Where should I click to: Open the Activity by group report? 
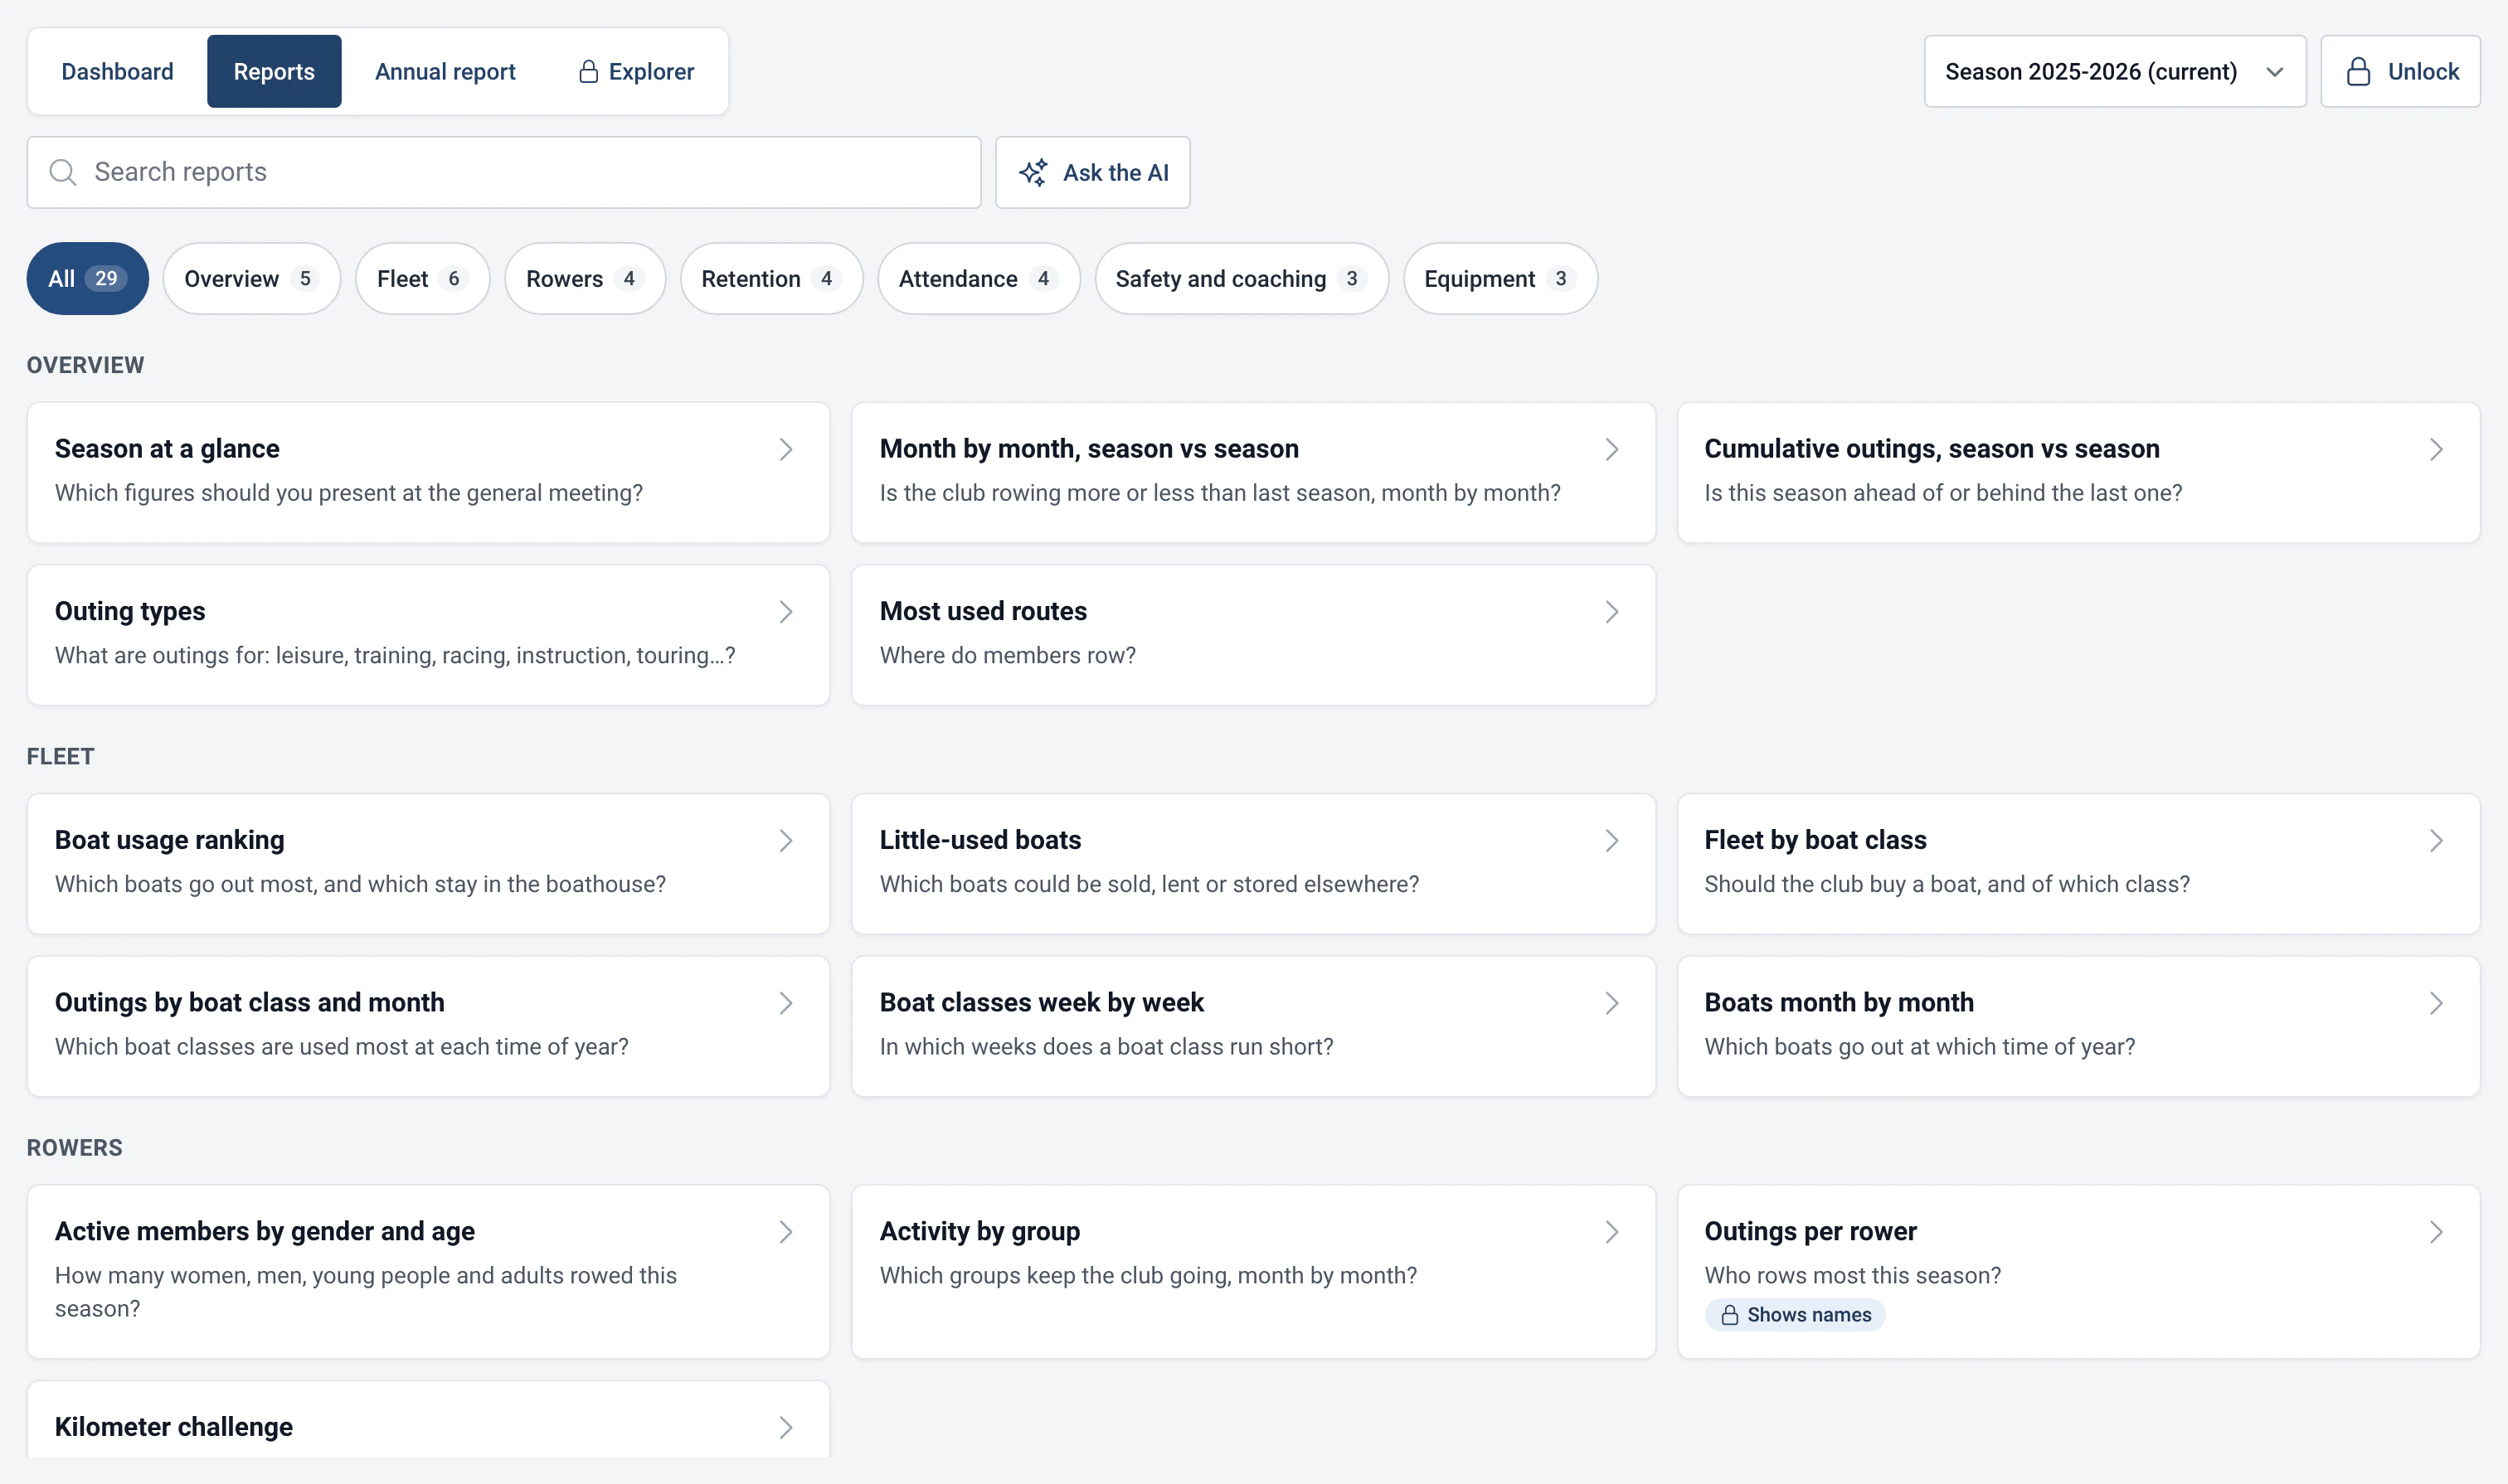click(1253, 1272)
